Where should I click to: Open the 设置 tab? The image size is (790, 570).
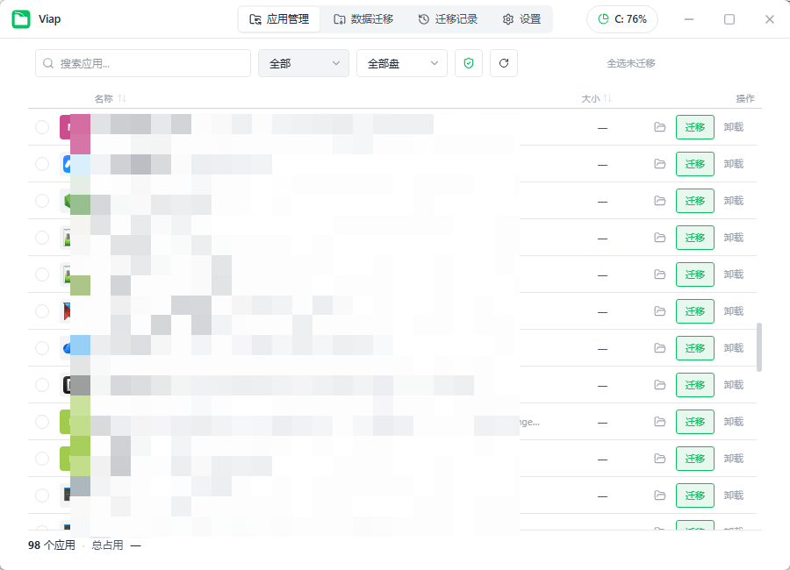(521, 19)
